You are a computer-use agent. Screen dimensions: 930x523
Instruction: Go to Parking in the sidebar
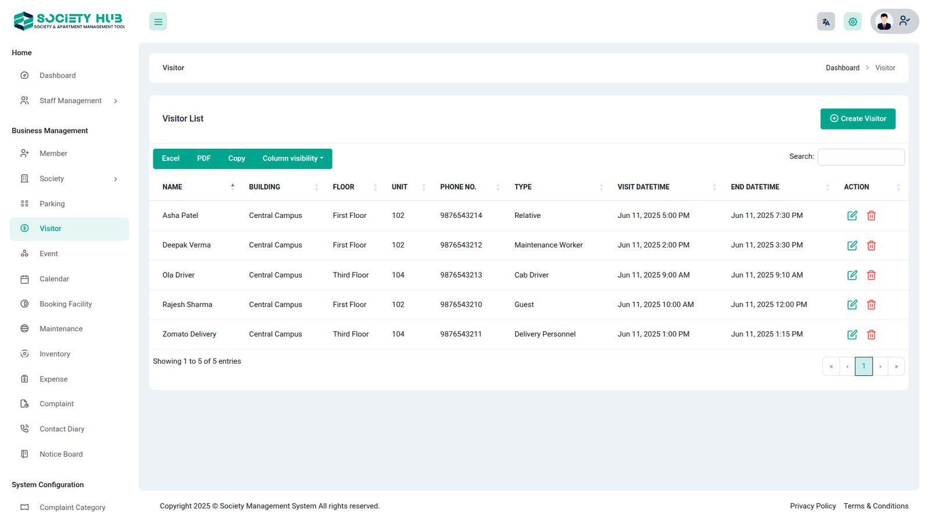(x=52, y=204)
